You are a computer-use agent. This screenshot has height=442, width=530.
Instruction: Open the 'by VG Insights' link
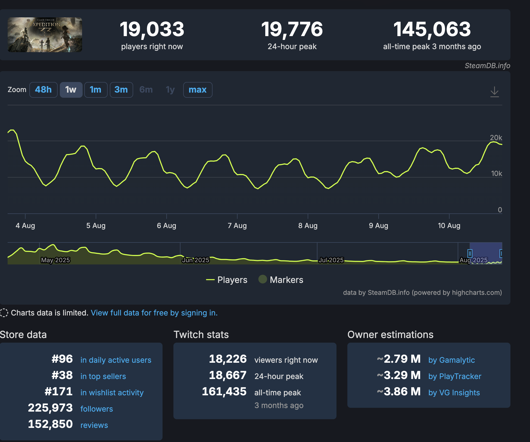pyautogui.click(x=454, y=393)
